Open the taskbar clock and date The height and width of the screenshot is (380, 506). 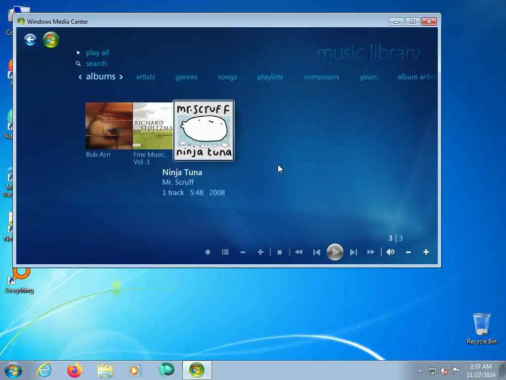click(480, 371)
